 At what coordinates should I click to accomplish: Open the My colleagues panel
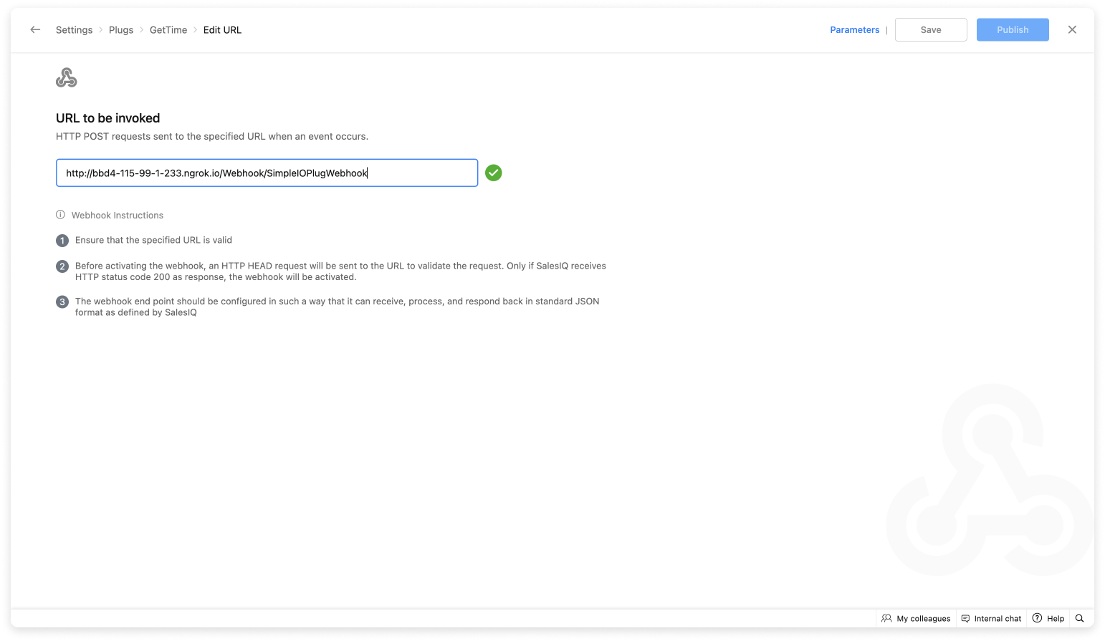(916, 618)
